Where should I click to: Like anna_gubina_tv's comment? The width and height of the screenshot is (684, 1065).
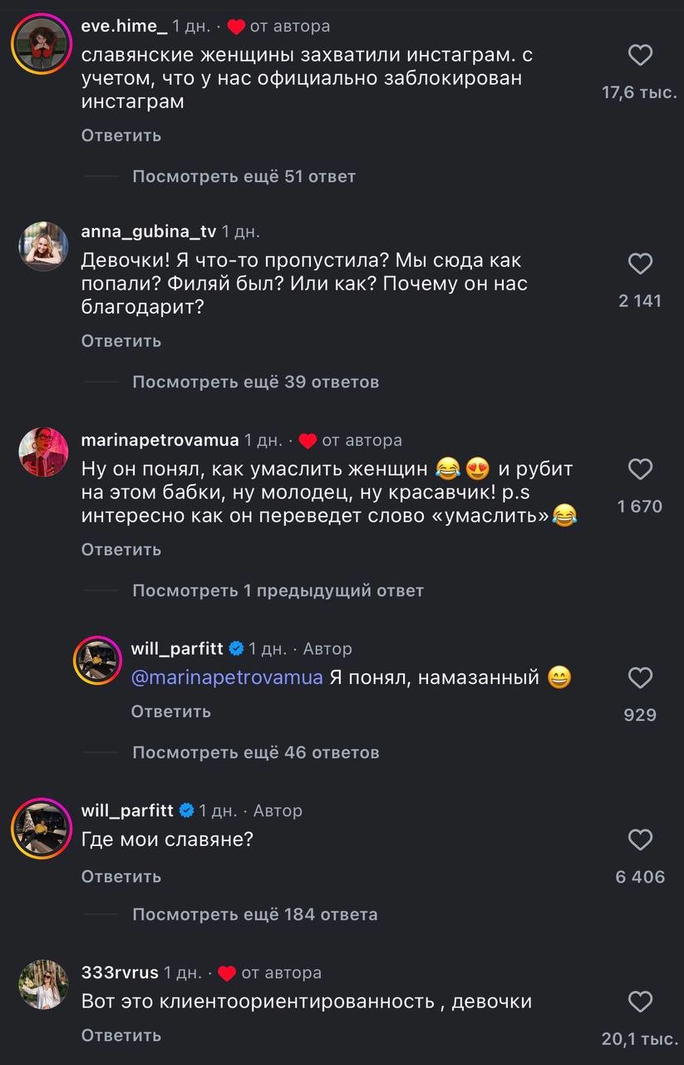coord(640,264)
